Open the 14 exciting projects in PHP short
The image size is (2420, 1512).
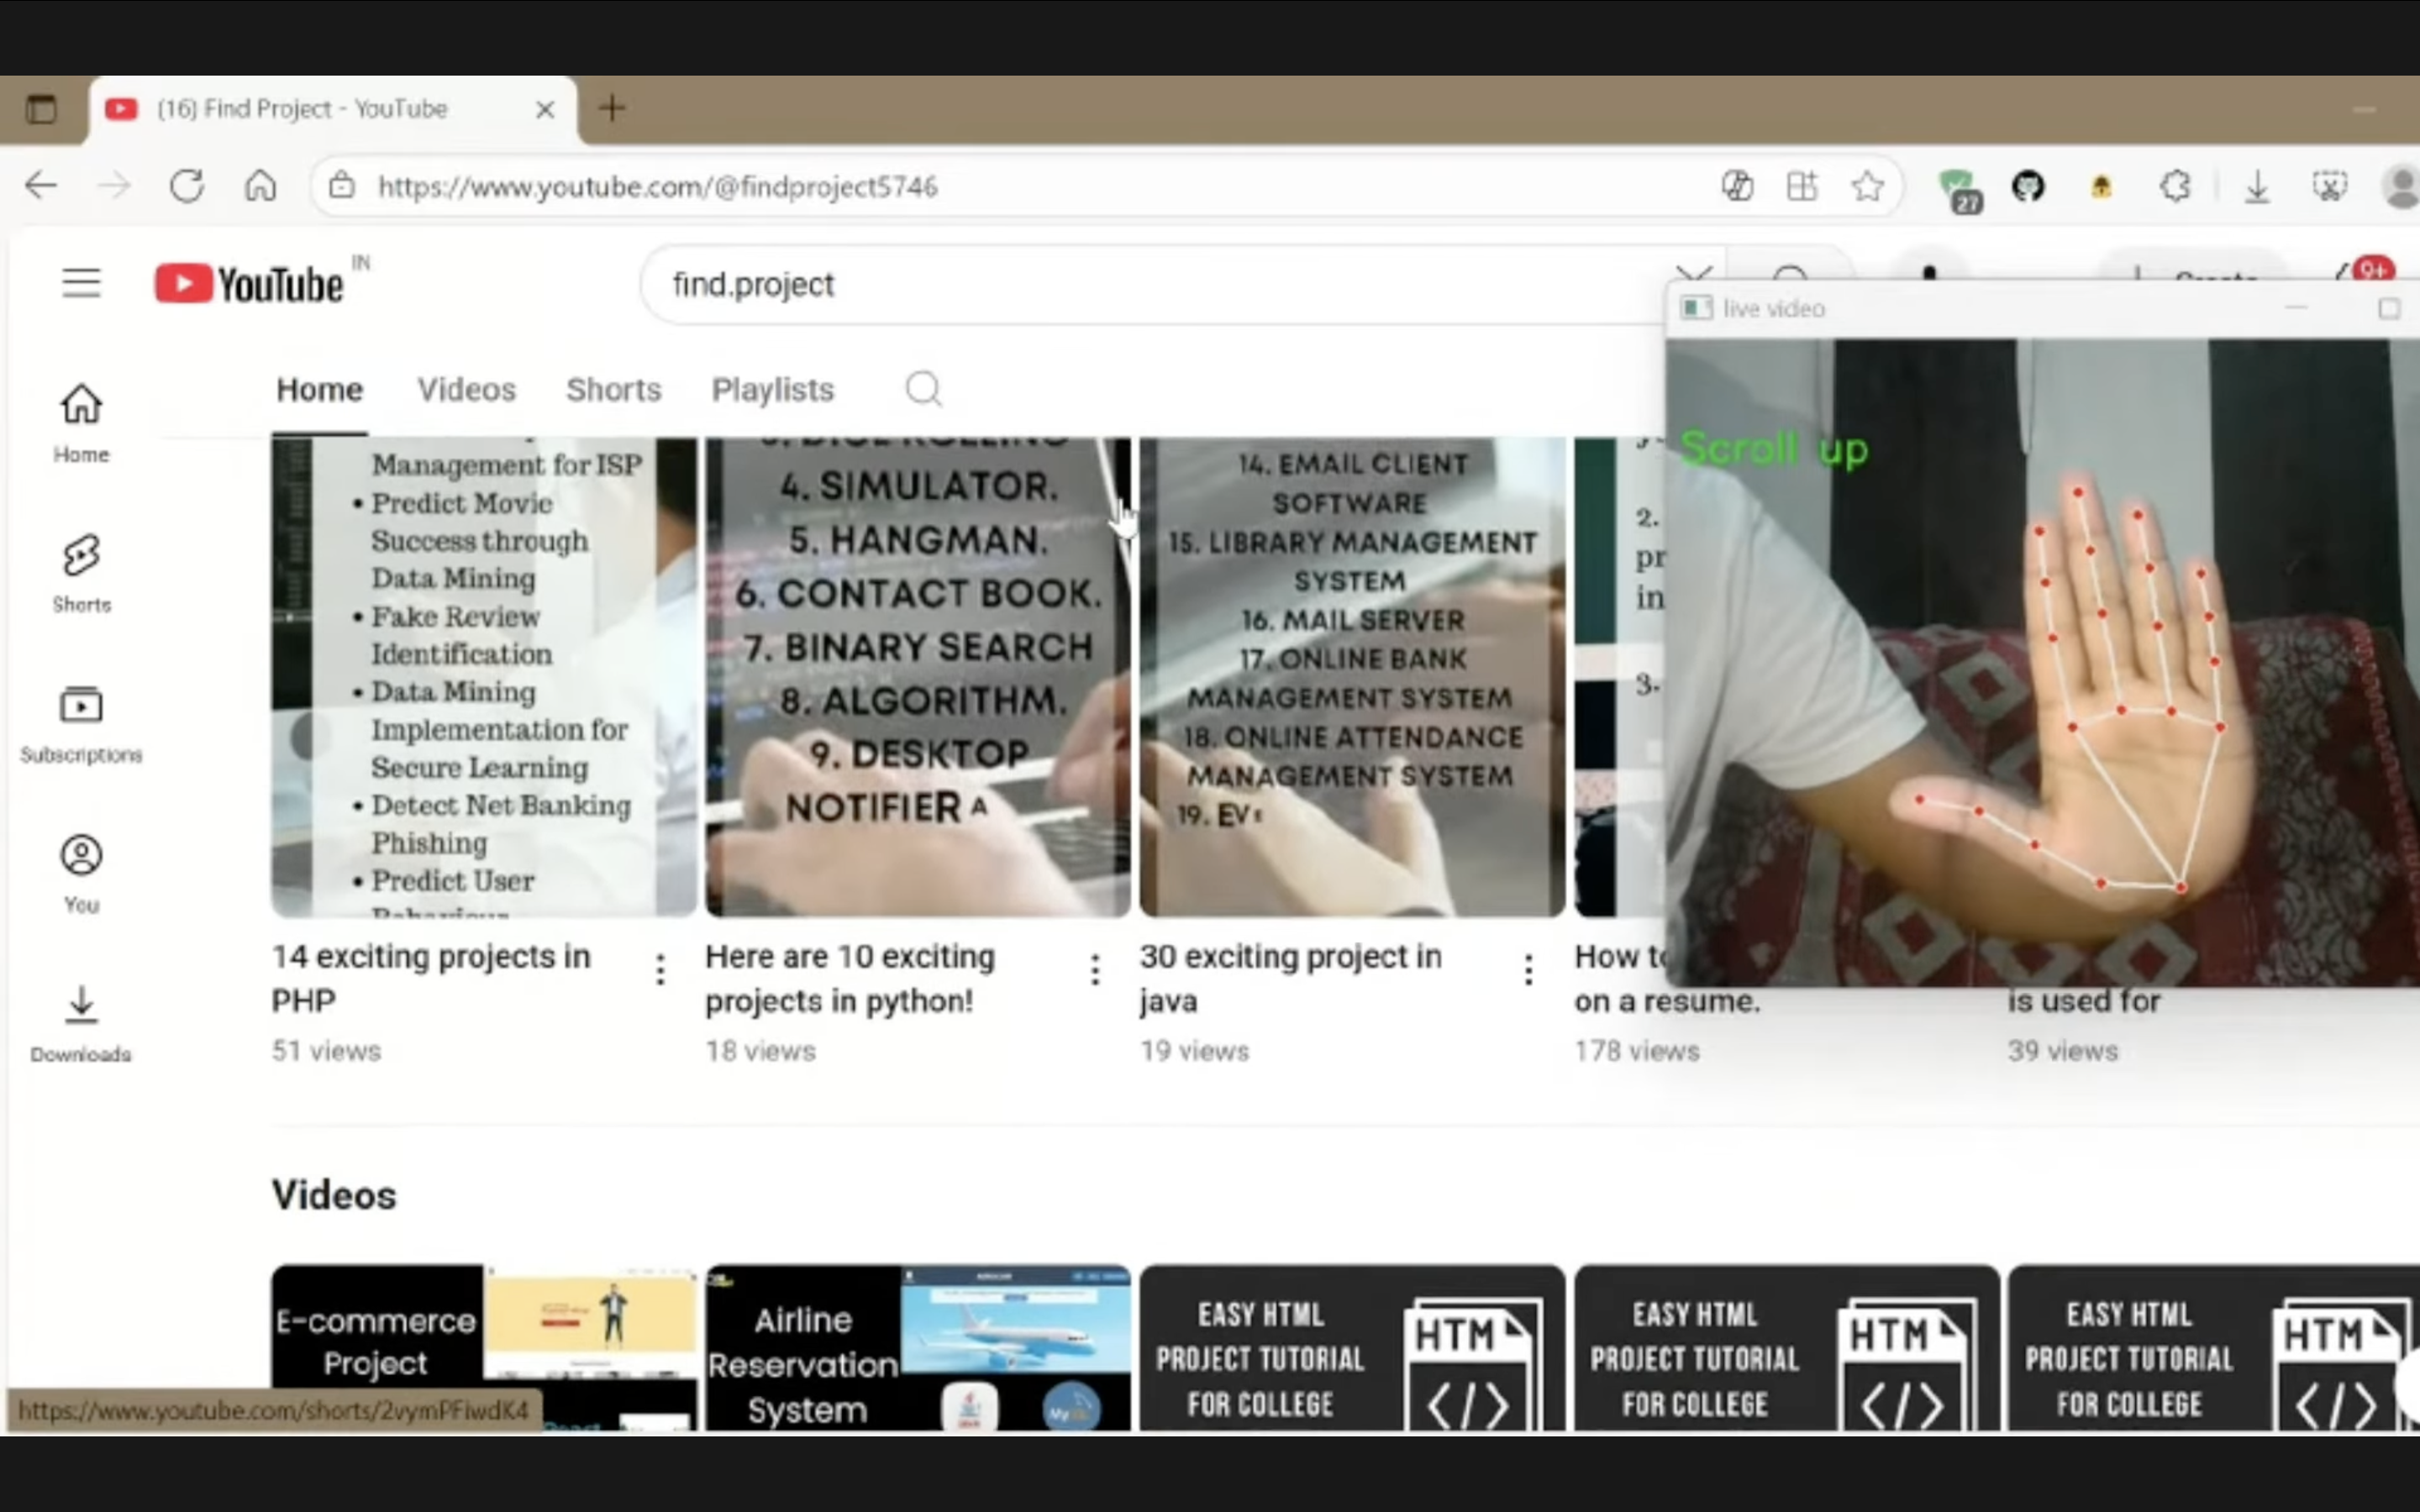click(484, 677)
